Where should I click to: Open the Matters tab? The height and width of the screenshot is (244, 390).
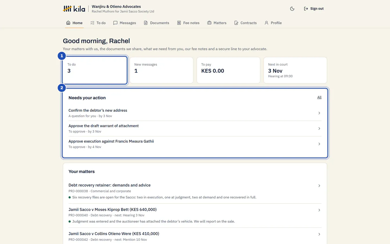tap(217, 23)
